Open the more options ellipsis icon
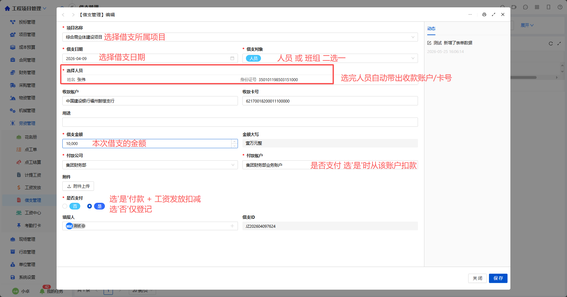 point(470,14)
